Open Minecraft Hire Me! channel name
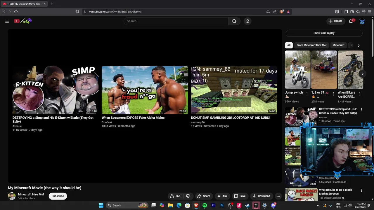Viewport: 374px width, 210px height. click(31, 194)
